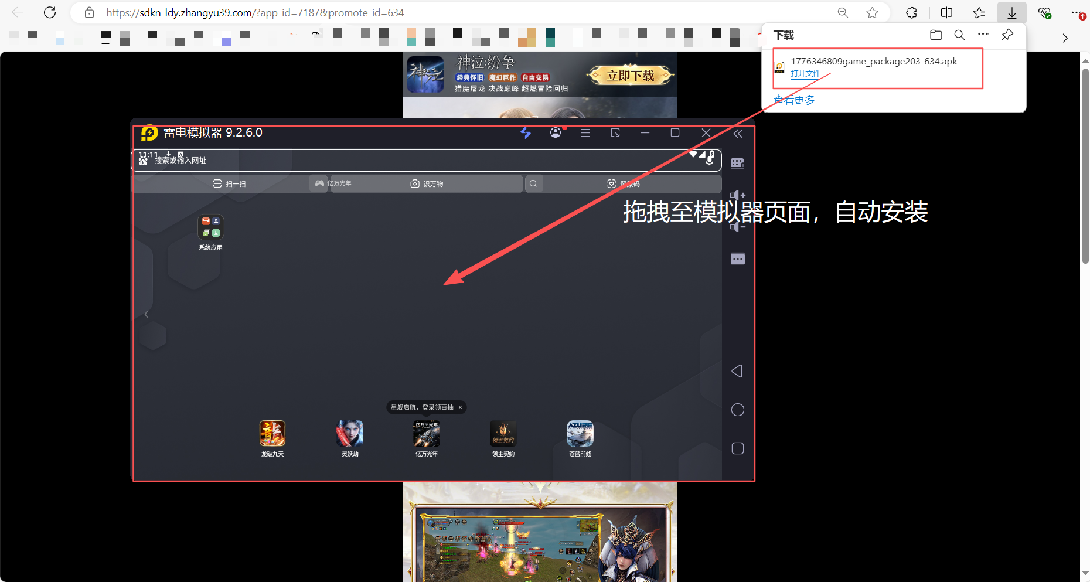Open browser Settings and more menu

pyautogui.click(x=1077, y=12)
